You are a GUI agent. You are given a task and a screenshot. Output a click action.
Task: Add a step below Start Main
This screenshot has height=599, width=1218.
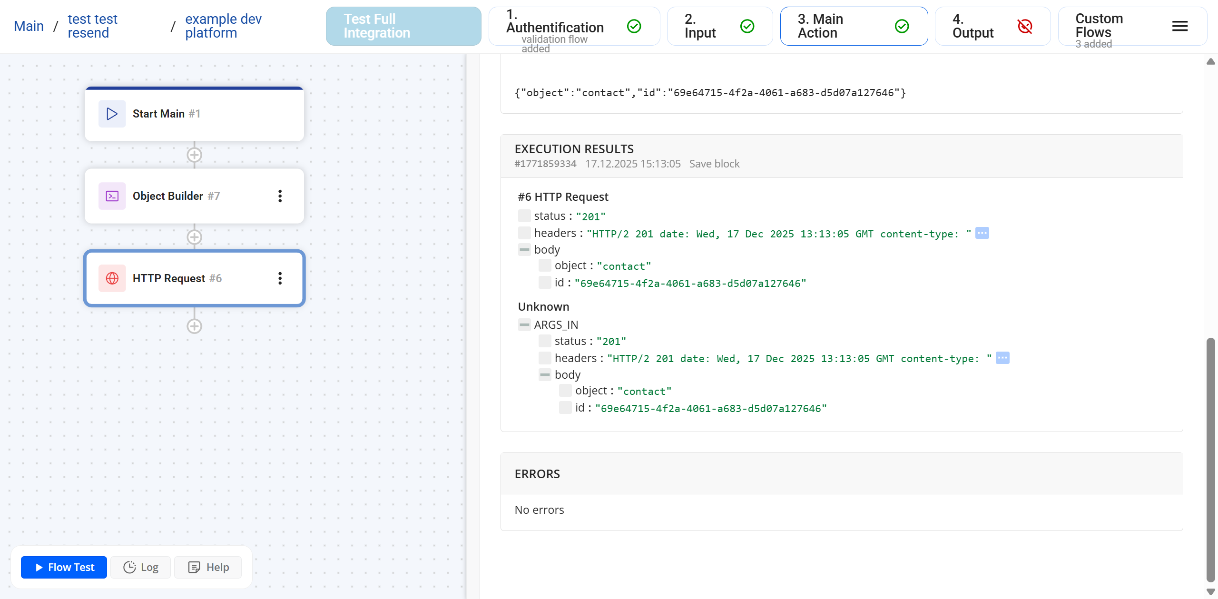click(x=194, y=155)
